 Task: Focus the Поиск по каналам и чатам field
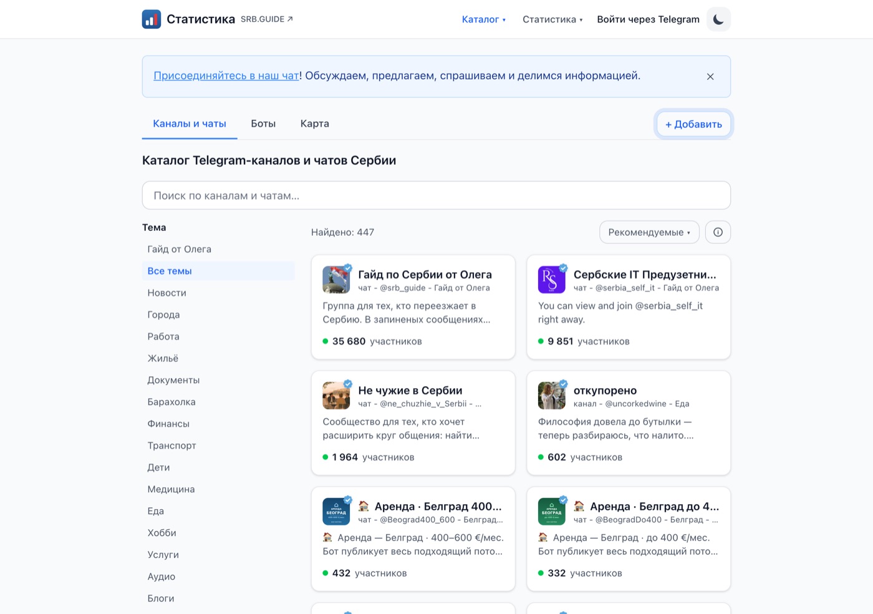click(436, 195)
